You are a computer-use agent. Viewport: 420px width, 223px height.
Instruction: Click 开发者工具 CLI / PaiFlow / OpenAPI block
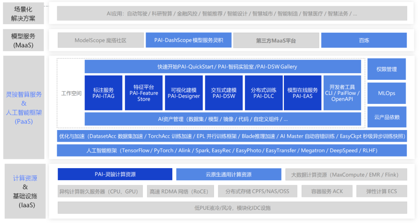342,93
